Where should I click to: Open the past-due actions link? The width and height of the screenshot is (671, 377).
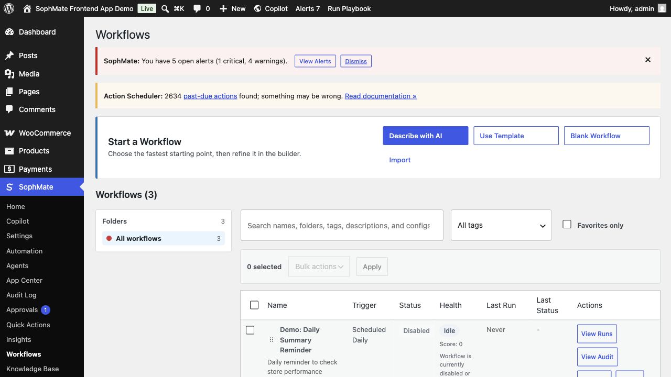click(x=210, y=96)
